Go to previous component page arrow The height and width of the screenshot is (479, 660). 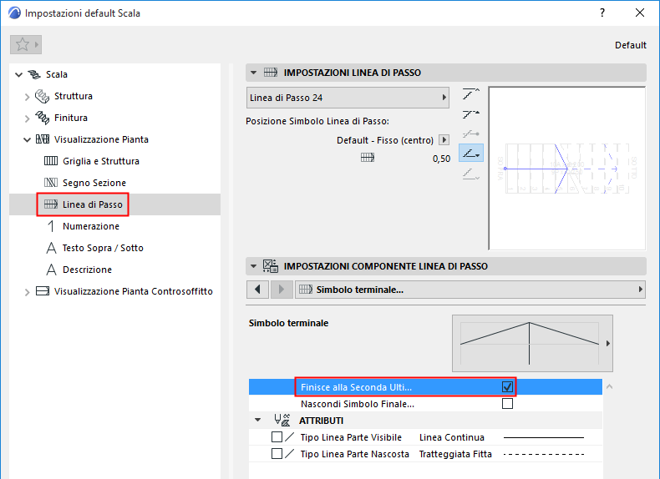click(x=257, y=290)
